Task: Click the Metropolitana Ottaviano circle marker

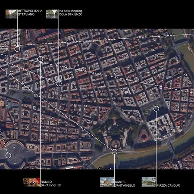Action: [x=17, y=49]
